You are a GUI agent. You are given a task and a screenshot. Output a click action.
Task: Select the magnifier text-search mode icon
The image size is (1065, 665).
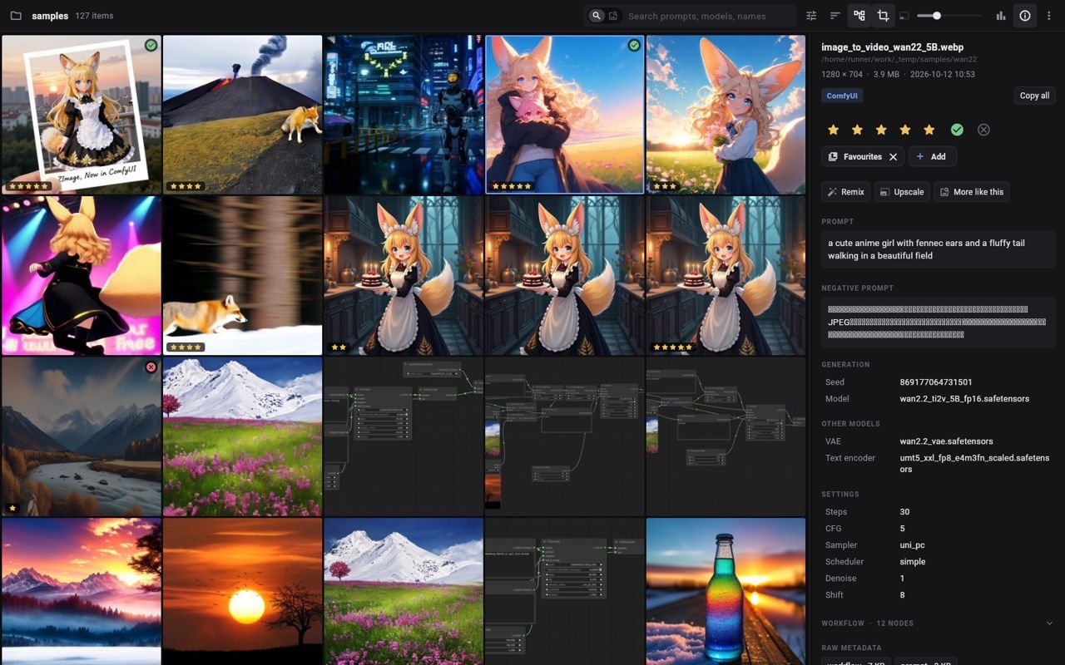597,16
